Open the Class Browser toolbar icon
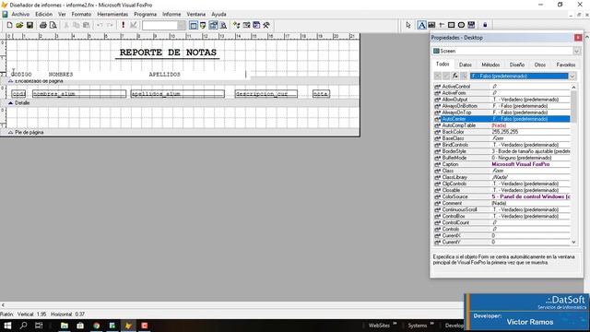The height and width of the screenshot is (332, 590). coord(236,25)
